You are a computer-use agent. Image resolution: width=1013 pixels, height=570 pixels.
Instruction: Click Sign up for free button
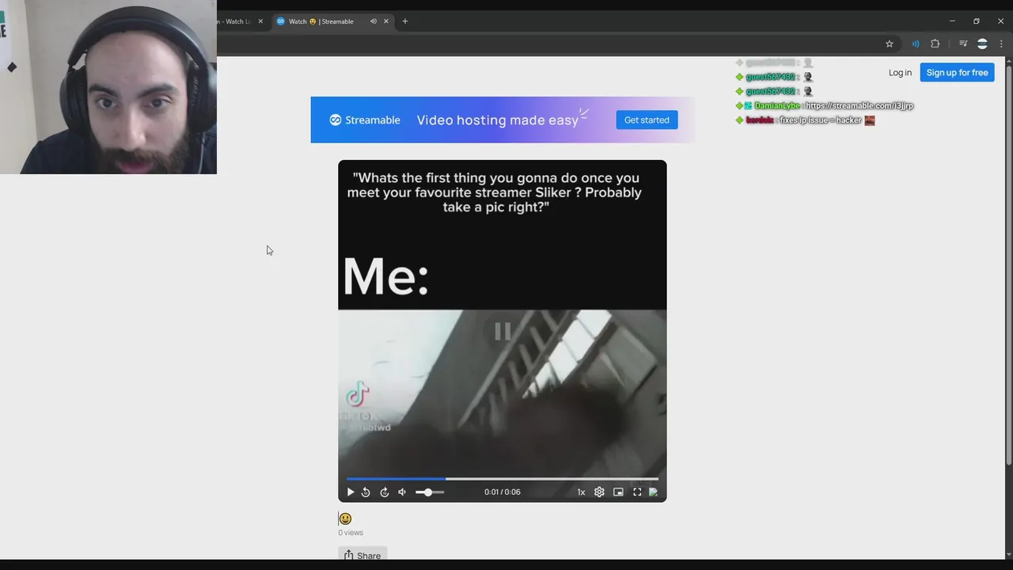(957, 72)
